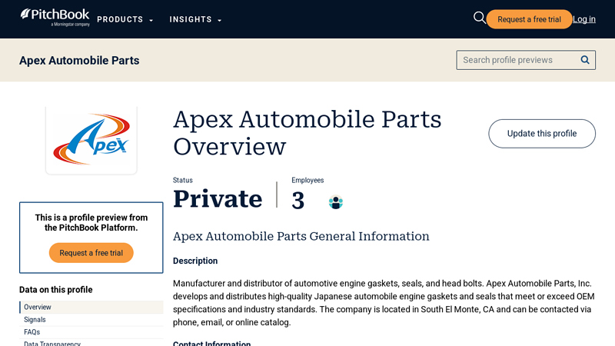Expand the Products dropdown menu
The width and height of the screenshot is (615, 346).
coord(125,20)
